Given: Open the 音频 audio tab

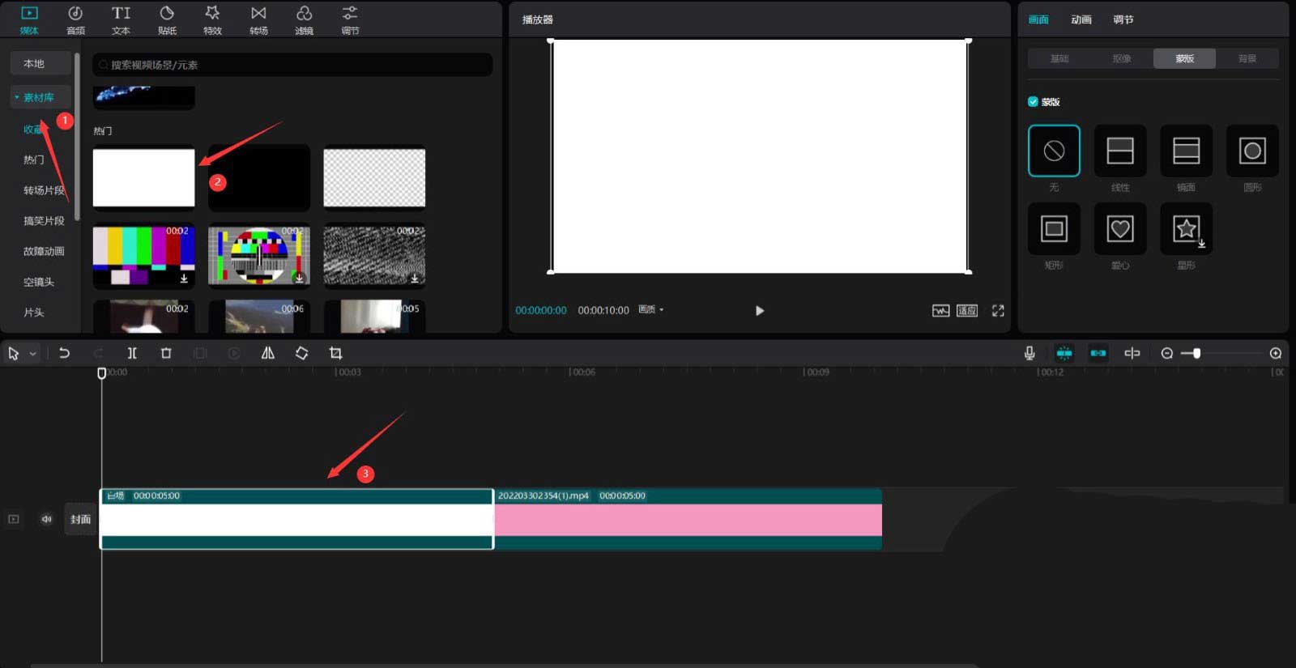Looking at the screenshot, I should (x=75, y=20).
